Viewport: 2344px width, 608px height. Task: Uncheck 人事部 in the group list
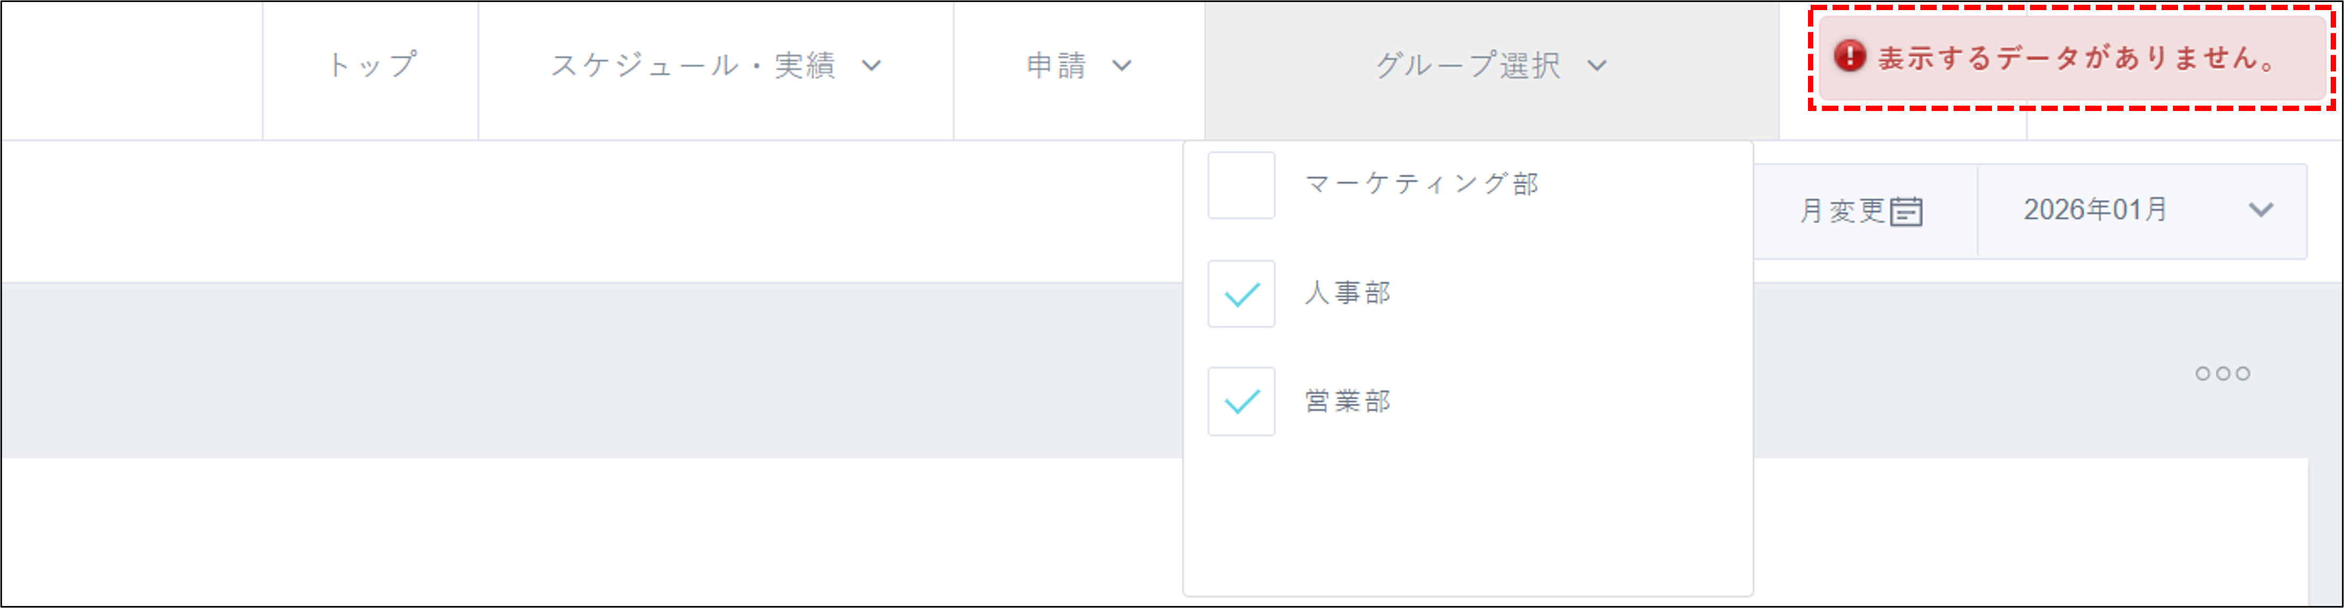[1241, 295]
